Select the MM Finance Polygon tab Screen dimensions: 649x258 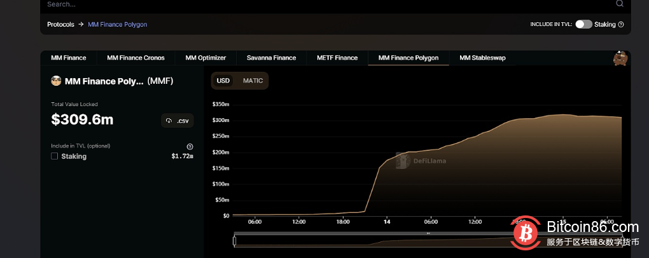(408, 58)
